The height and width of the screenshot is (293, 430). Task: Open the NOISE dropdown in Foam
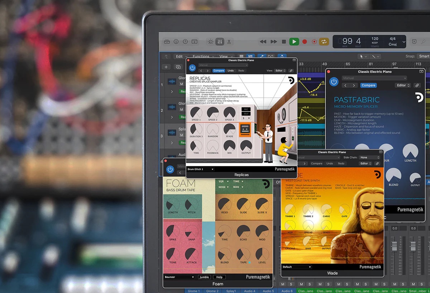pos(224,187)
